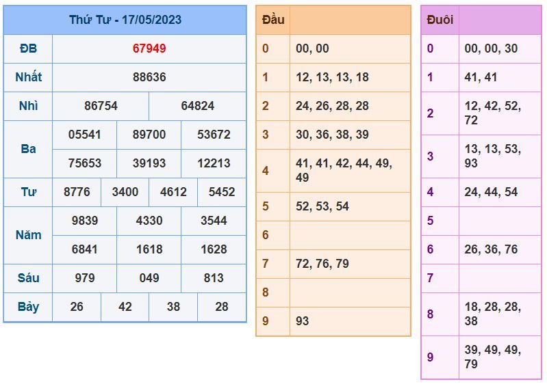The height and width of the screenshot is (384, 547).
Task: Click the Đuôi column header
Action: (440, 20)
